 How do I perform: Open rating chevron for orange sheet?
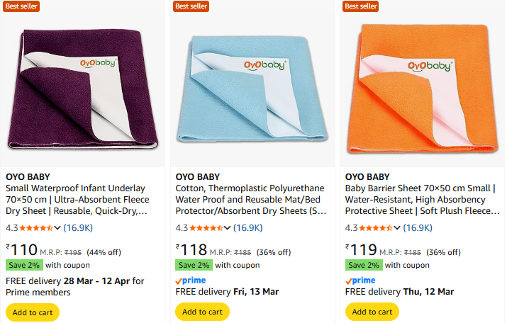click(x=397, y=228)
